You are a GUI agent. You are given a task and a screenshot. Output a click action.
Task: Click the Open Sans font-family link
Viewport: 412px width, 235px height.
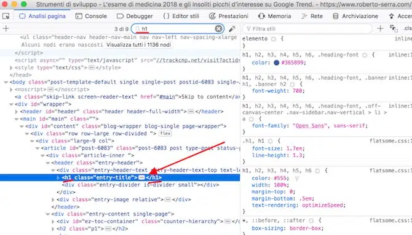(x=310, y=126)
